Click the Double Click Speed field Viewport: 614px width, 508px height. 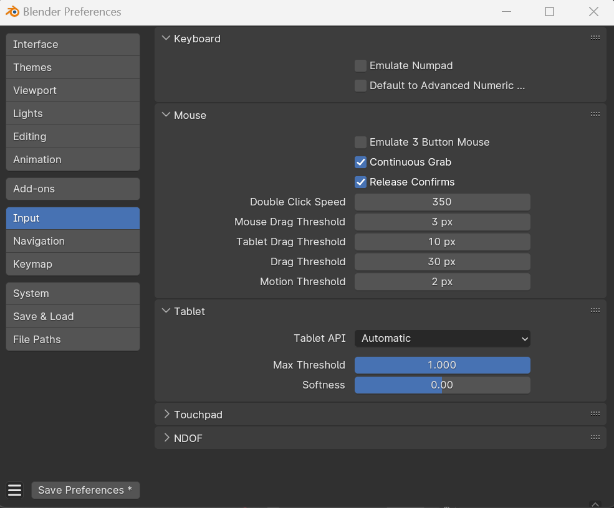tap(442, 202)
